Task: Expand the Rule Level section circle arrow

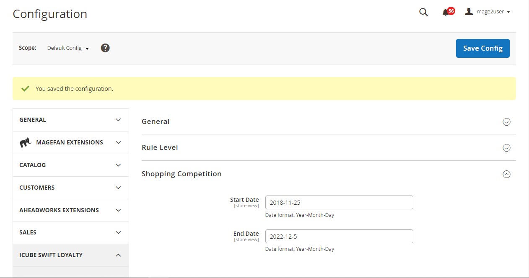Action: click(506, 148)
